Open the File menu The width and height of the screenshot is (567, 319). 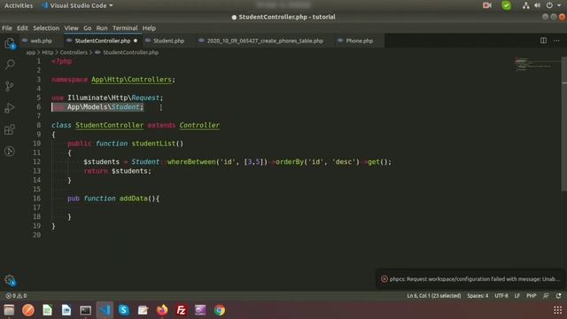7,27
